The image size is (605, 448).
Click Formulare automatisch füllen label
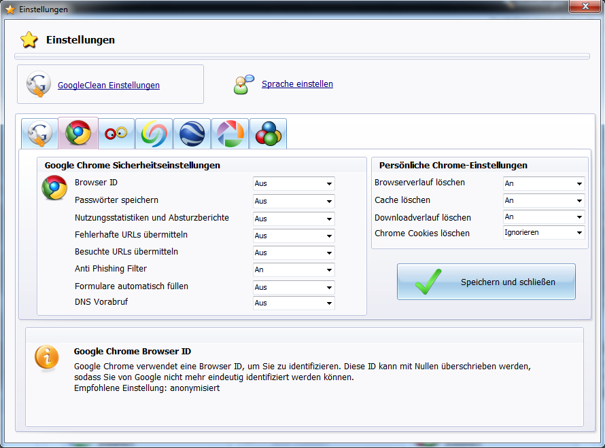pos(132,286)
